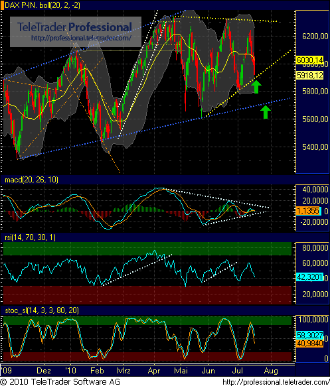
Task: Click the 5400,00 price axis label
Action: tap(315, 147)
